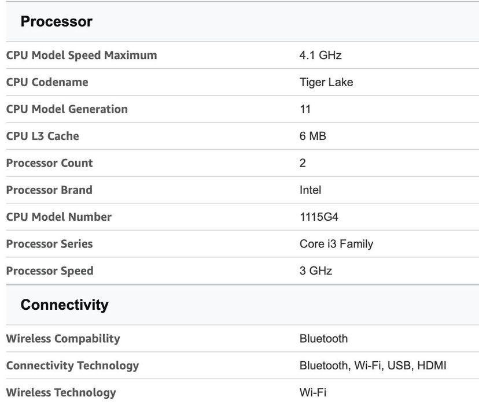Click the 4.1 GHz value

pyautogui.click(x=320, y=55)
